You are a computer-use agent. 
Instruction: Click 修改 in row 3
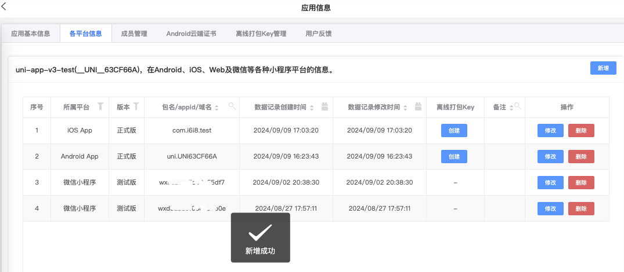coord(550,182)
